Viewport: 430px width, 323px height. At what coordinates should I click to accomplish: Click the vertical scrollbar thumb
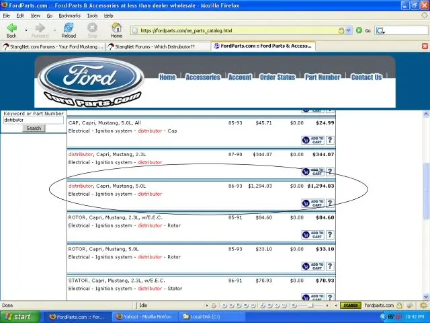426,190
